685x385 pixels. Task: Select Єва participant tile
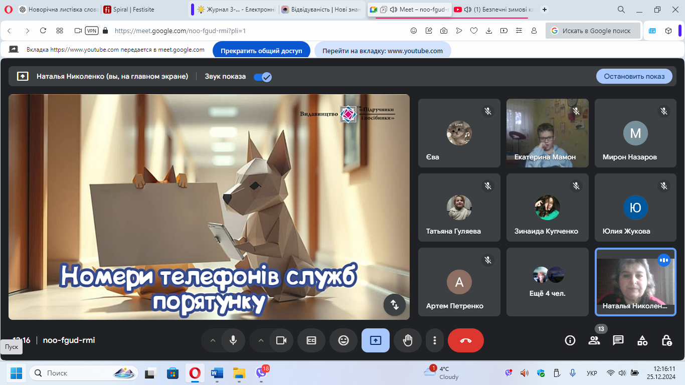459,133
